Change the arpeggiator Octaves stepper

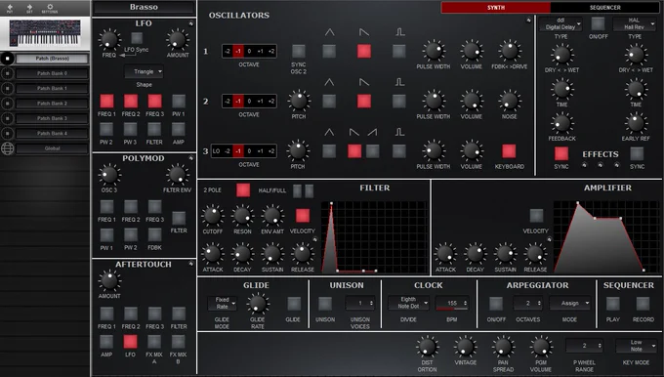pyautogui.click(x=528, y=303)
